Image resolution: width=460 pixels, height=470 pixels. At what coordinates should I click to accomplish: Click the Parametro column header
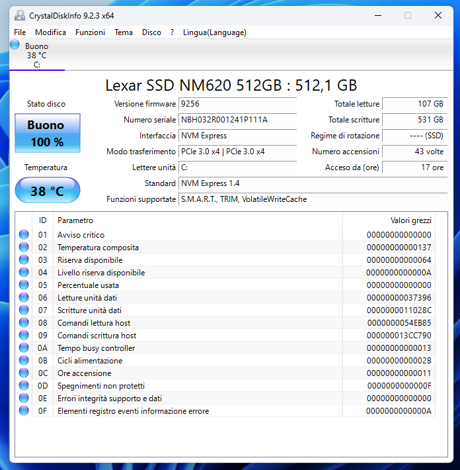click(x=198, y=220)
